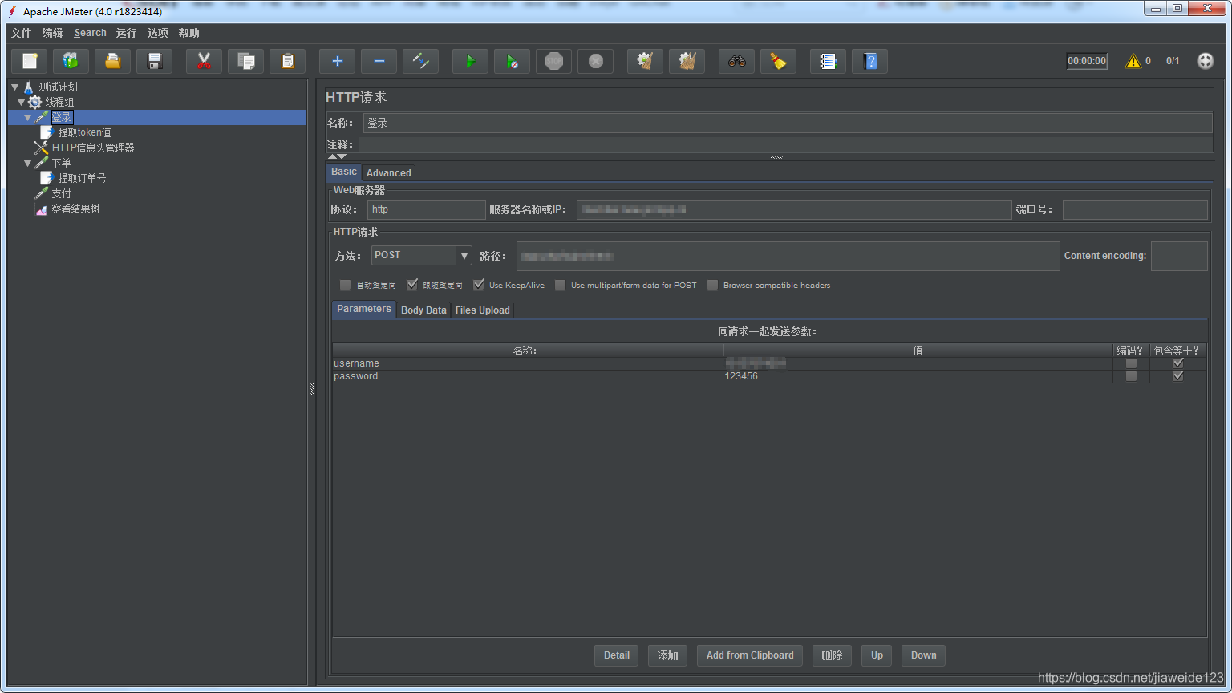
Task: Collapse the 下单 tree node
Action: point(28,163)
